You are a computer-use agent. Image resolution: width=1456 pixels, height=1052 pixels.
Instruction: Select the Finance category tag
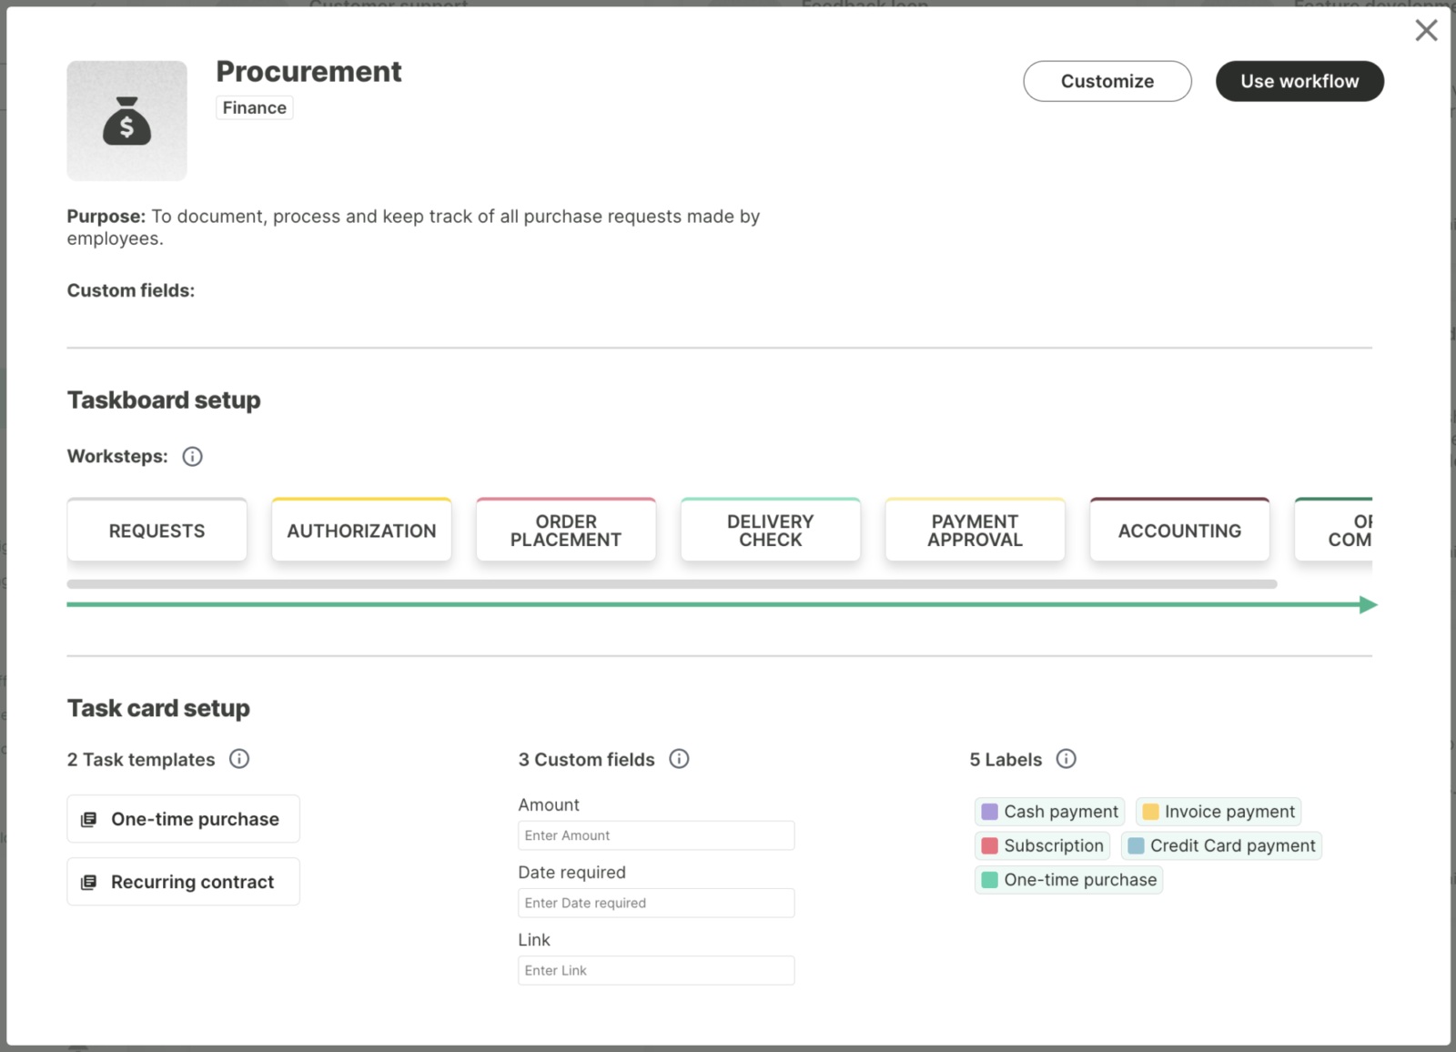(254, 108)
